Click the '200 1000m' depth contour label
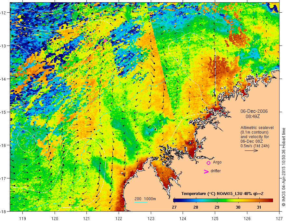 click(x=145, y=199)
